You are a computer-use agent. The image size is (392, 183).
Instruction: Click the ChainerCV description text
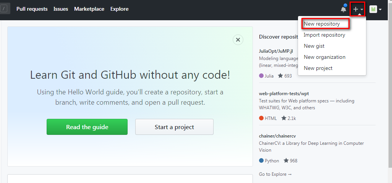[311, 147]
